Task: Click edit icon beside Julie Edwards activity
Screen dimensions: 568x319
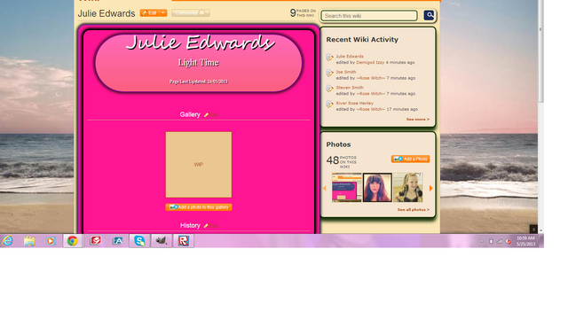Action: pos(329,58)
